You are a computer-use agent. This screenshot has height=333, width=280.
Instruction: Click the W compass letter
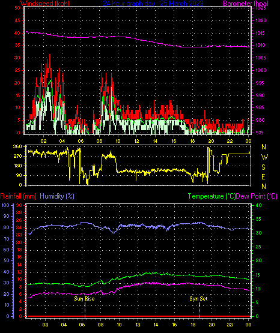pyautogui.click(x=264, y=157)
